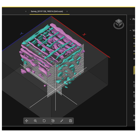Click the red X axis label
This screenshot has height=137, width=137.
point(84,35)
